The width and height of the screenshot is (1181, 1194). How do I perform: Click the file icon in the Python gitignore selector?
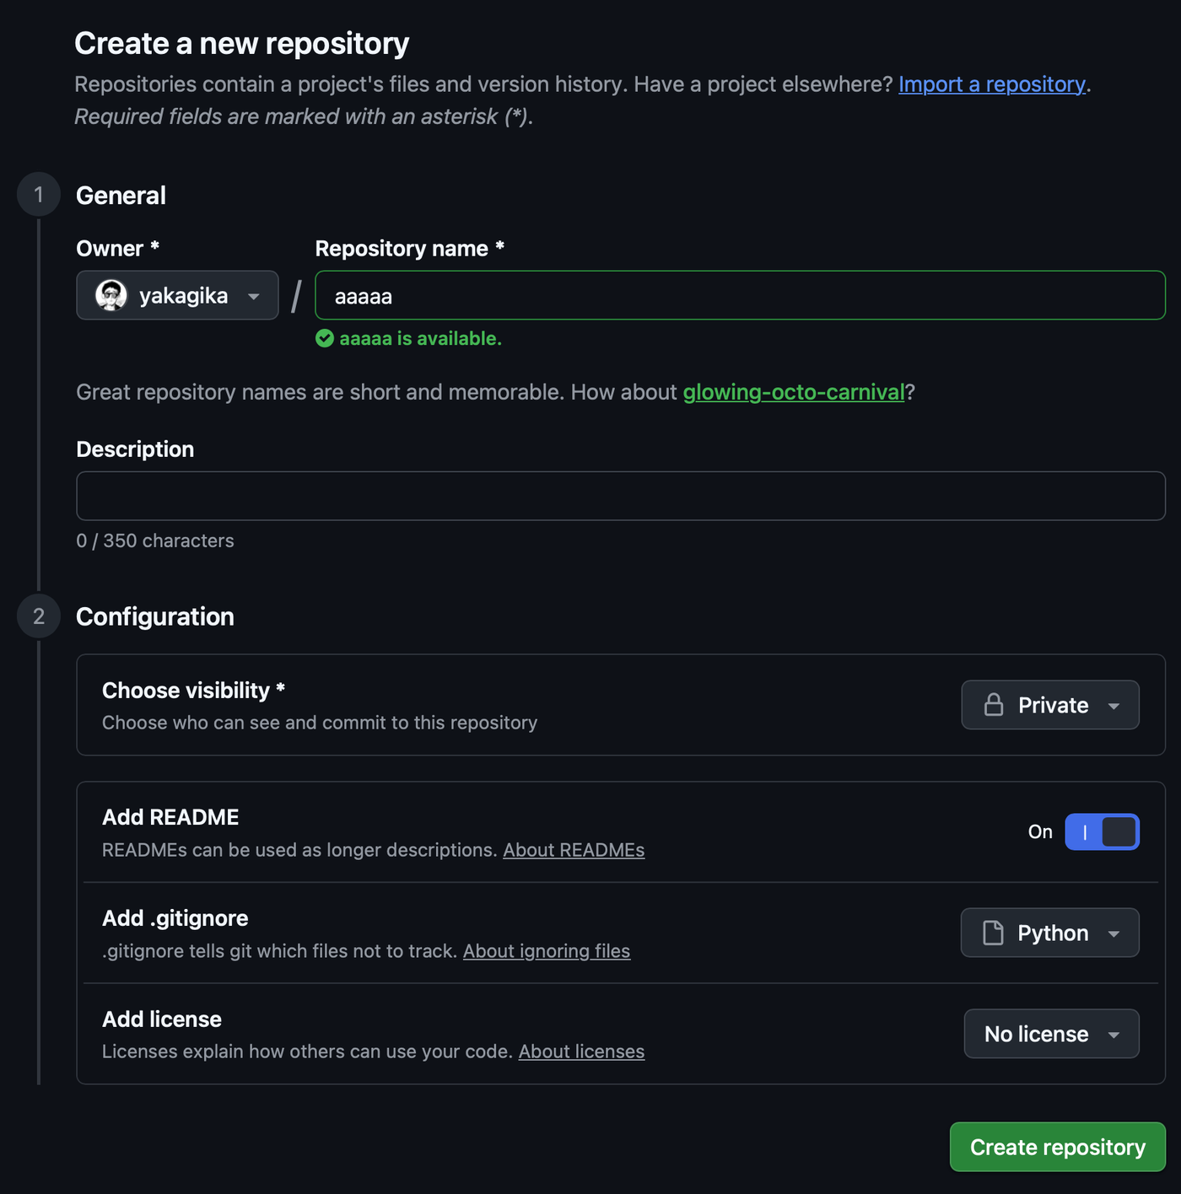click(x=993, y=933)
